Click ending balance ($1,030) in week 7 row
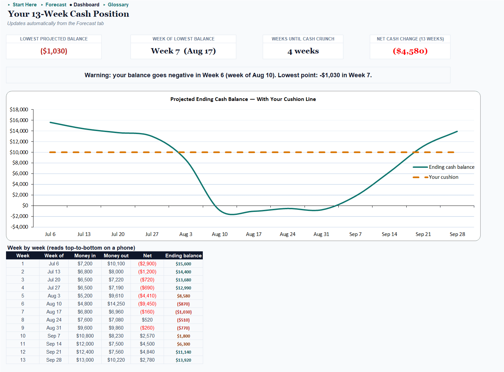Viewport: 504px width, 372px height. [x=183, y=312]
